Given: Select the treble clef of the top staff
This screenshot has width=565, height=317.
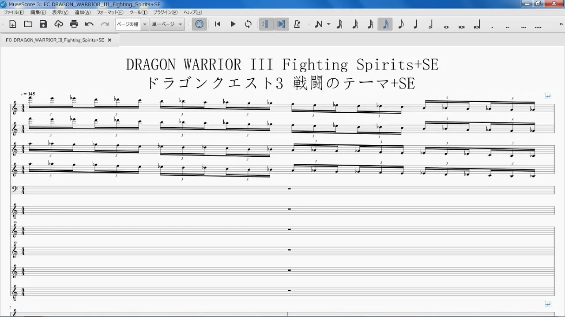Looking at the screenshot, I should pos(15,108).
